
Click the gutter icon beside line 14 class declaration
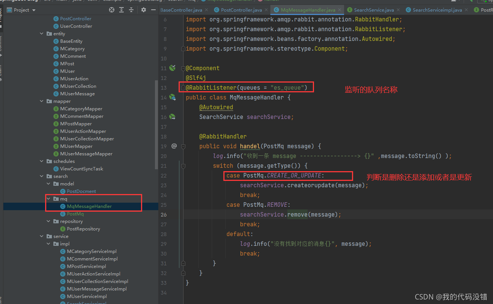[x=173, y=97]
